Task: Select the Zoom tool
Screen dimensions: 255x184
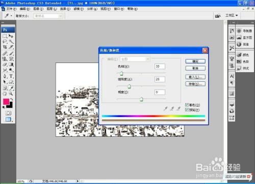Action: pyautogui.click(x=11, y=94)
